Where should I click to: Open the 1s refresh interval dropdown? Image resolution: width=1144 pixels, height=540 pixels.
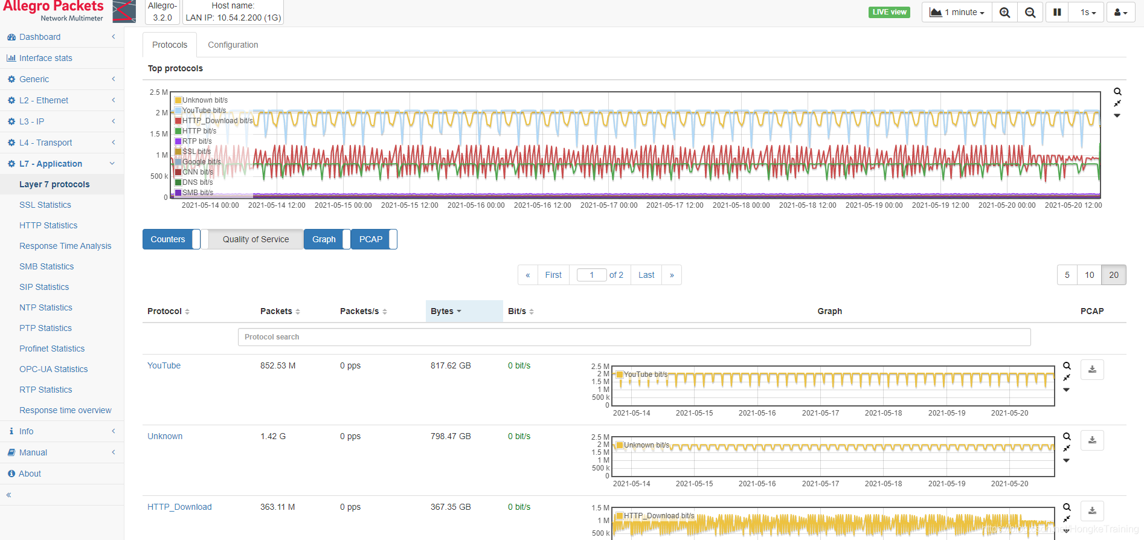coord(1088,12)
